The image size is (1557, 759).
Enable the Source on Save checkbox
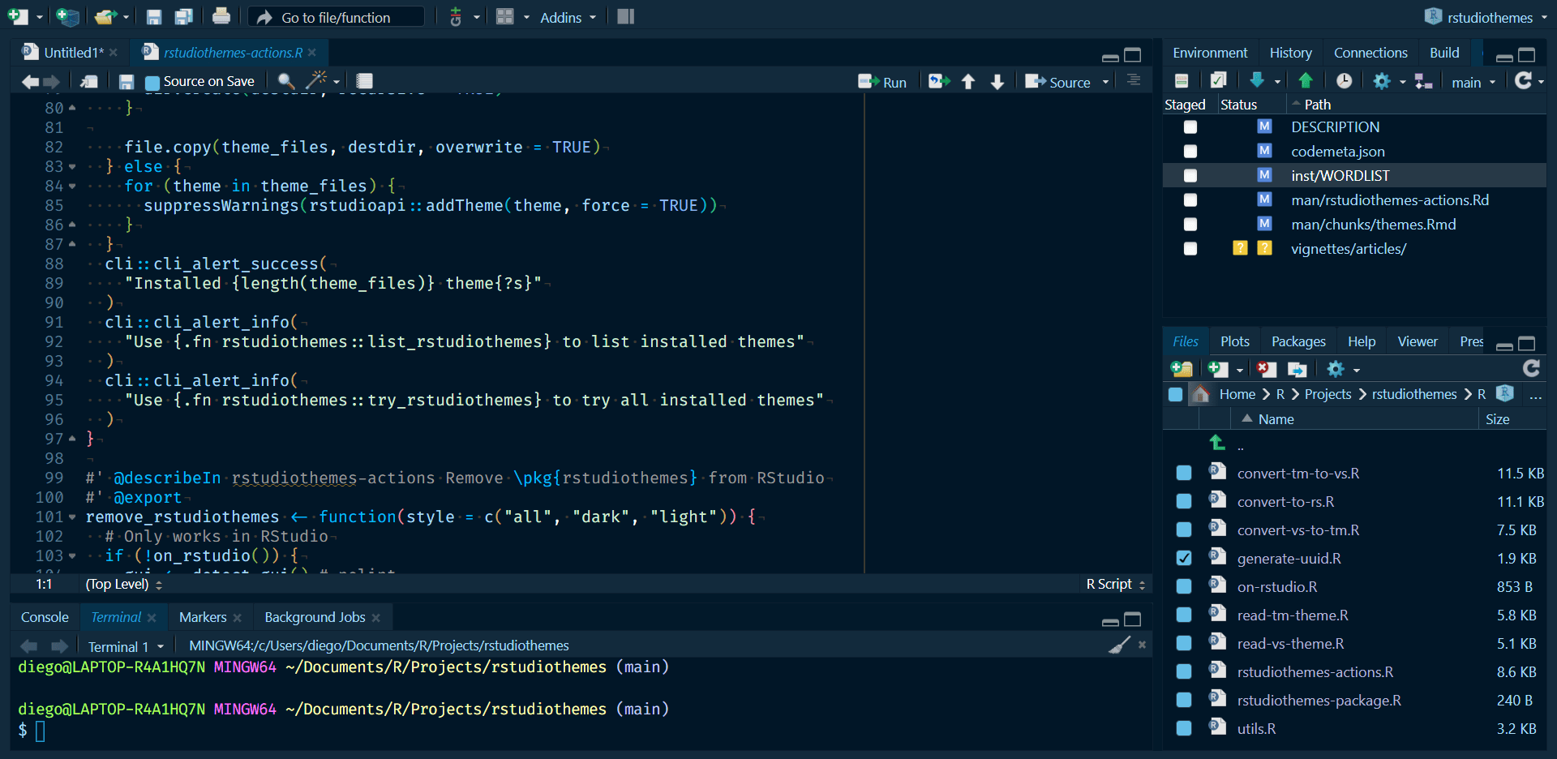click(152, 81)
